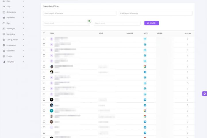Check the second user row checkbox

pos(44,44)
